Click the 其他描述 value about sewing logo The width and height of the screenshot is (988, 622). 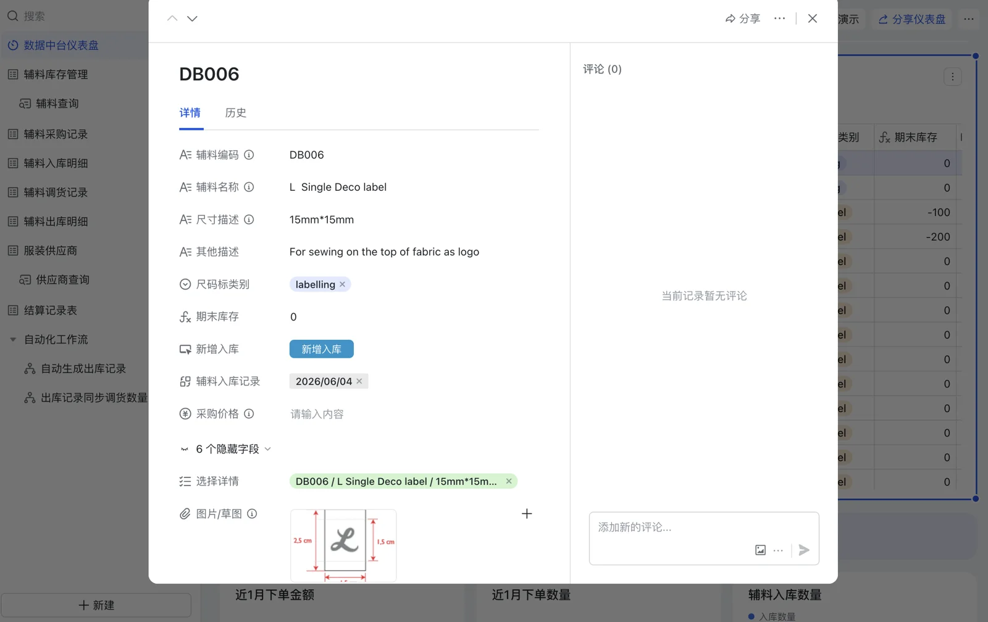tap(384, 252)
